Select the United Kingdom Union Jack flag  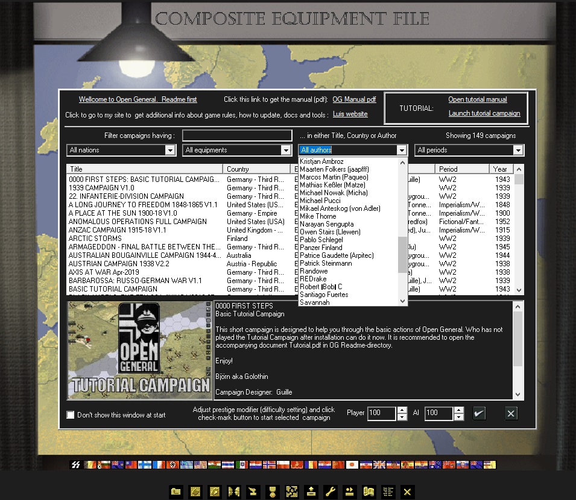coord(379,465)
